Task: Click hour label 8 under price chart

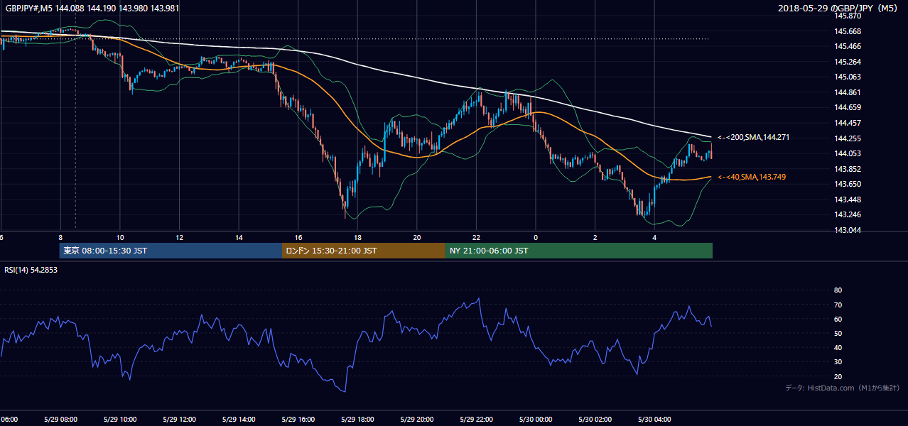Action: click(61, 238)
